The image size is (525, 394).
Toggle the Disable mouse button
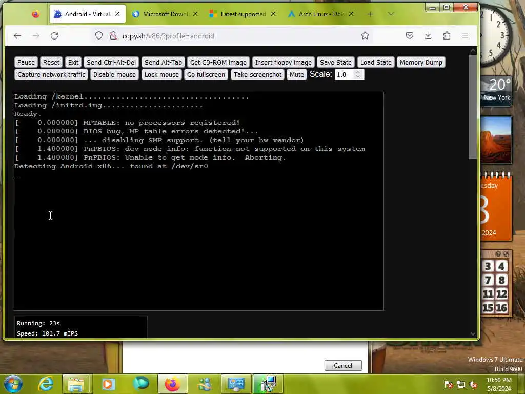114,75
